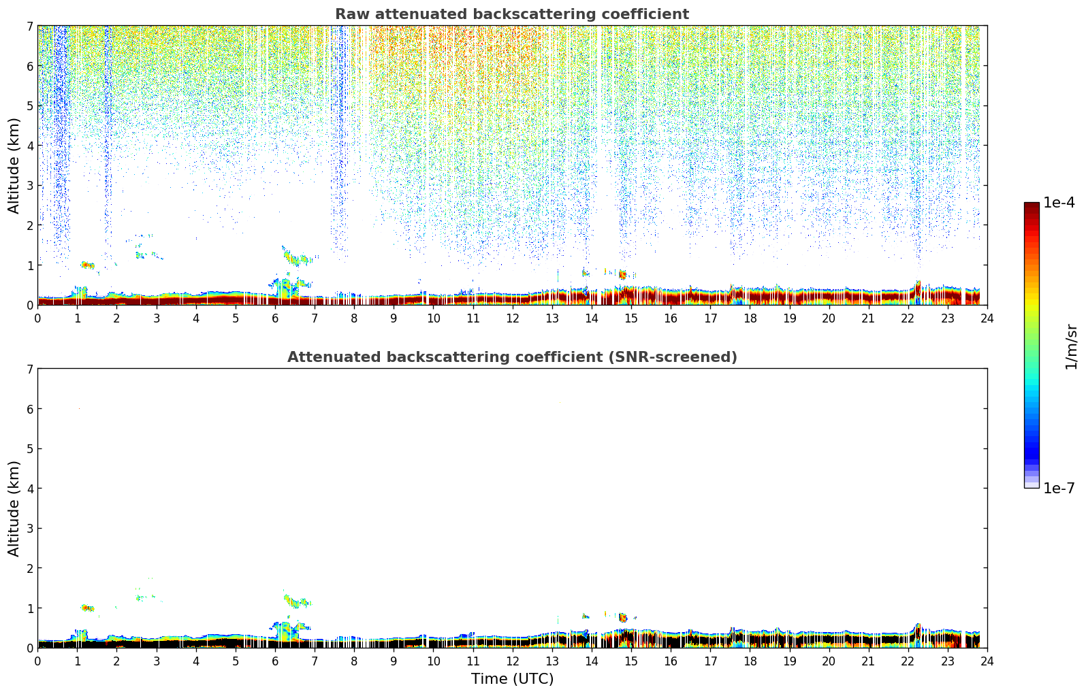The width and height of the screenshot is (1086, 694).
Task: Click y-axis tick "3" of the SNR-screened plot
Action: [29, 529]
